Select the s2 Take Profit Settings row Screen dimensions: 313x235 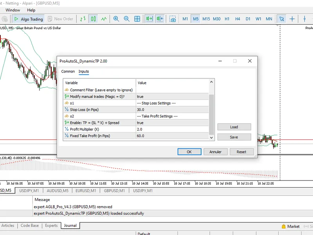pos(136,116)
